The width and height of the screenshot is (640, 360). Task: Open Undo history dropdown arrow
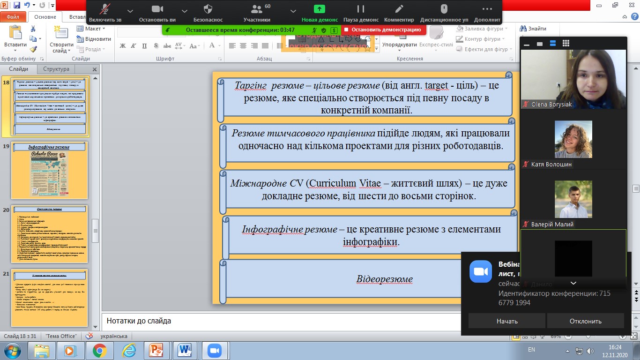coord(34,6)
